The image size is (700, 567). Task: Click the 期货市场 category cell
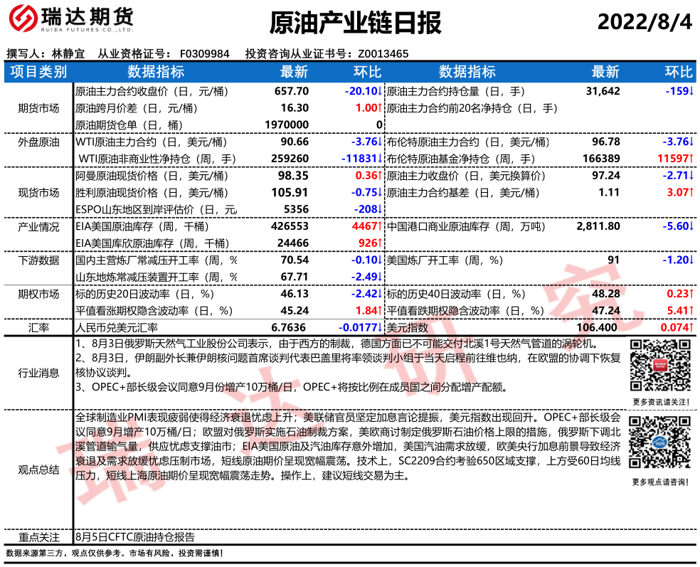point(38,109)
